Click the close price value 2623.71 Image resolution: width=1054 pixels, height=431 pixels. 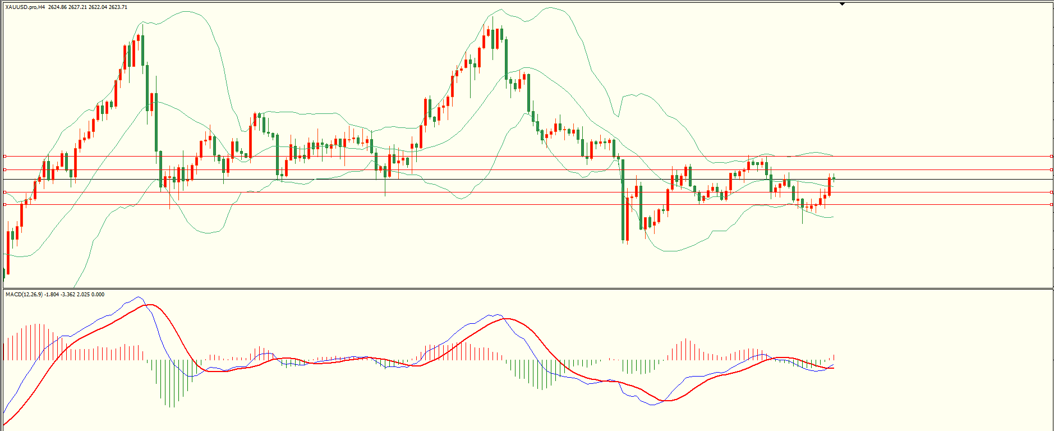tap(118, 7)
